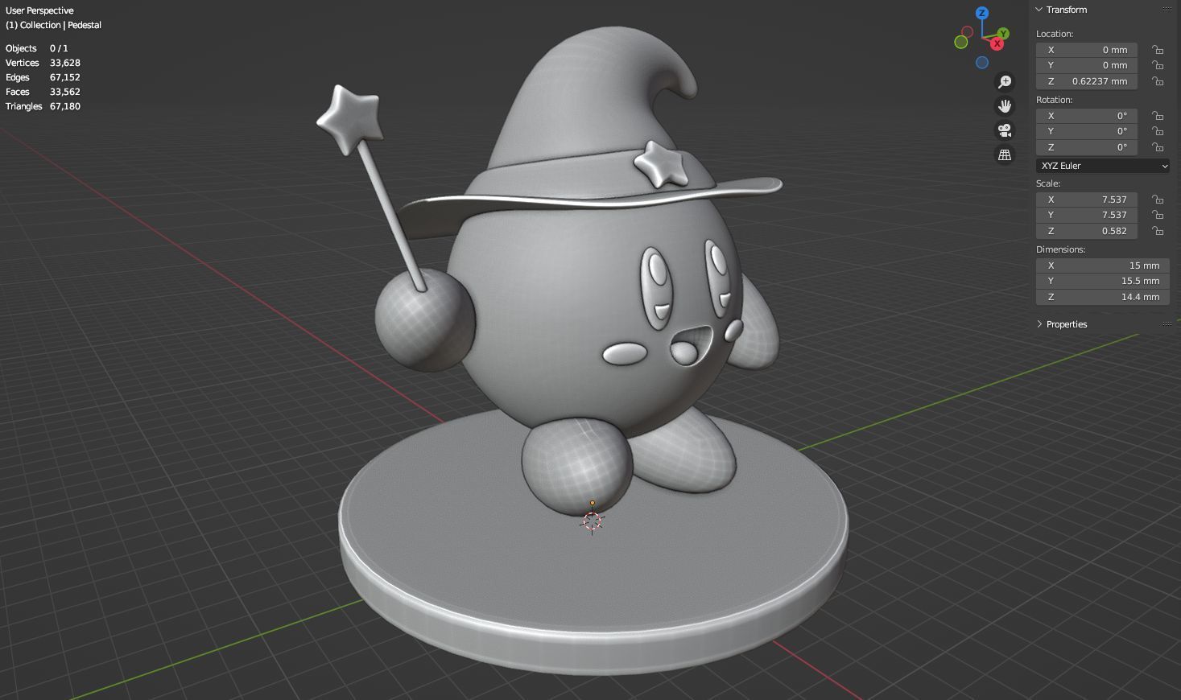
Task: Expand the Properties panel
Action: point(1039,324)
